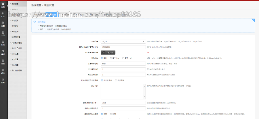
Task: Click the red X beside upload button
Action: 148,53
